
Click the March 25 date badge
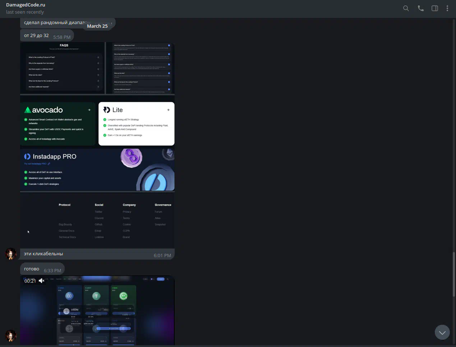click(x=97, y=26)
